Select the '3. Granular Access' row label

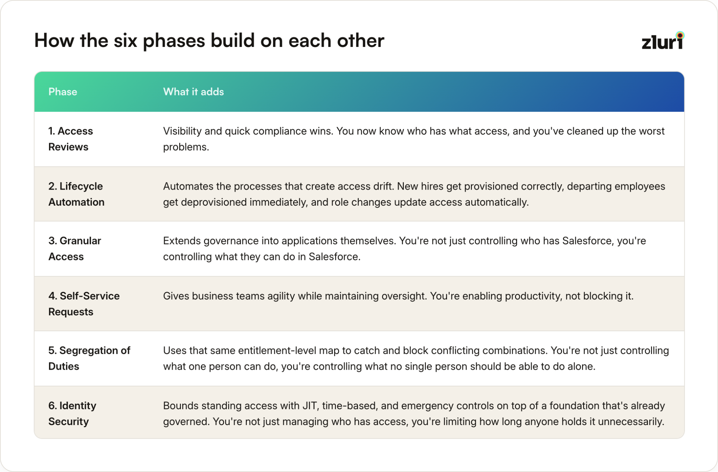[x=75, y=249]
